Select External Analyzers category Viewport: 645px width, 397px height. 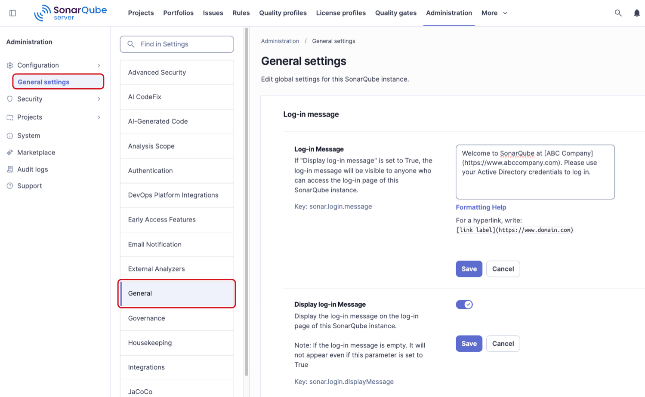177,269
